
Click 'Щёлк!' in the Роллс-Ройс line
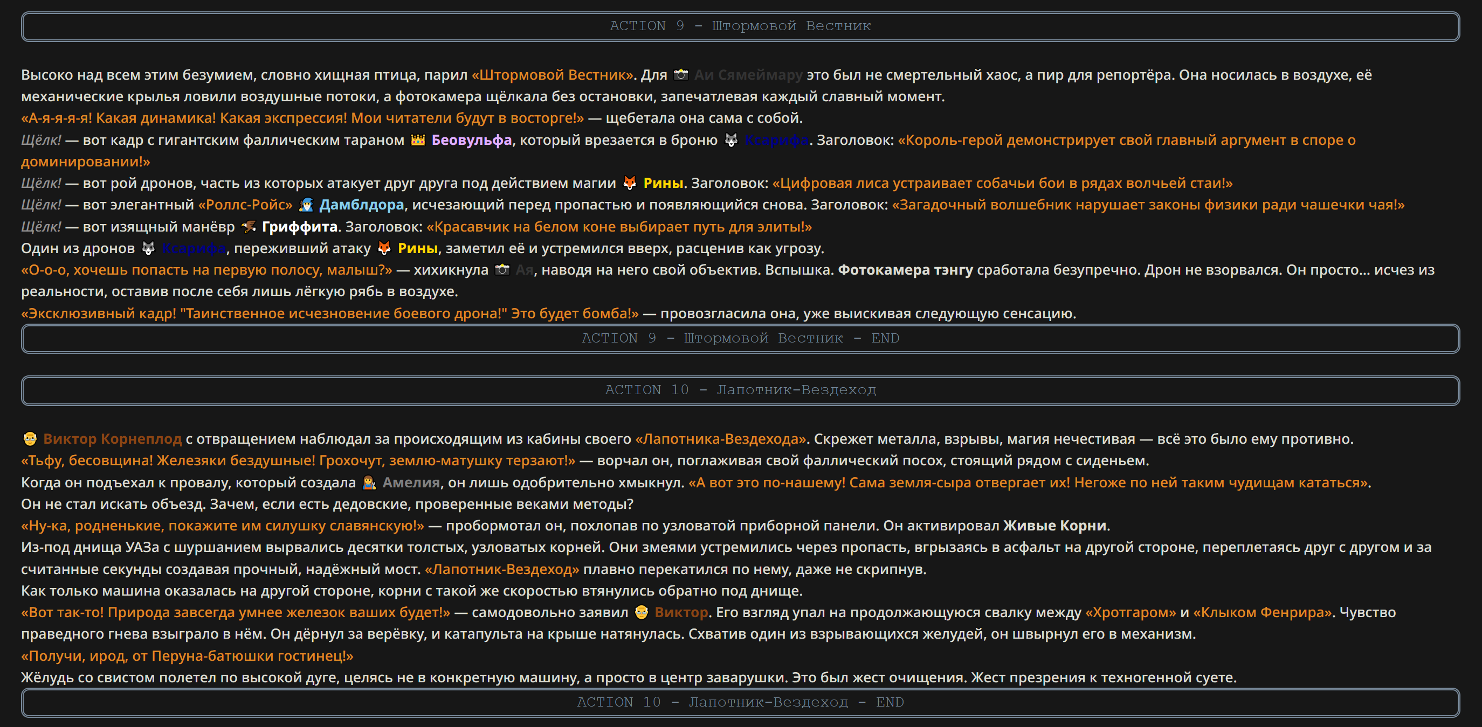[41, 205]
